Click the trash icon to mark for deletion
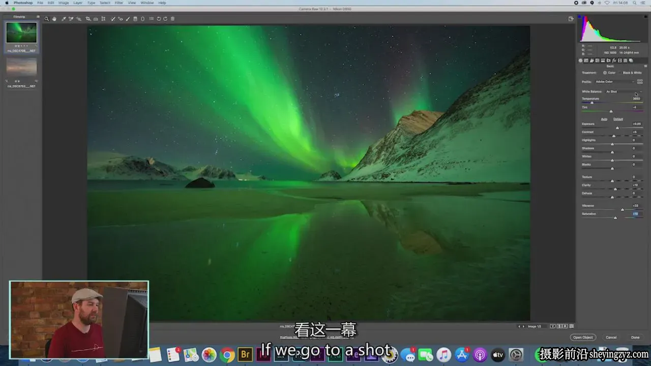This screenshot has height=366, width=651. tap(172, 19)
